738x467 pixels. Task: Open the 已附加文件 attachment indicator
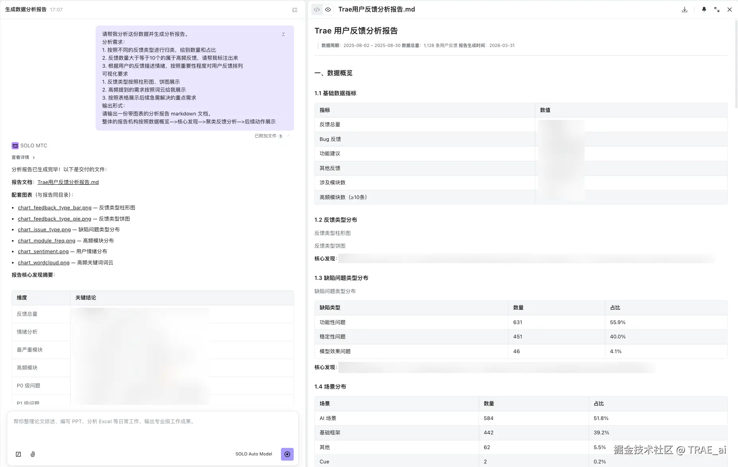point(269,136)
